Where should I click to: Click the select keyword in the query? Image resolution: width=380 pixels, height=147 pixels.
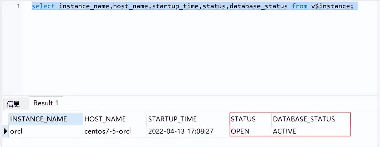tap(43, 6)
